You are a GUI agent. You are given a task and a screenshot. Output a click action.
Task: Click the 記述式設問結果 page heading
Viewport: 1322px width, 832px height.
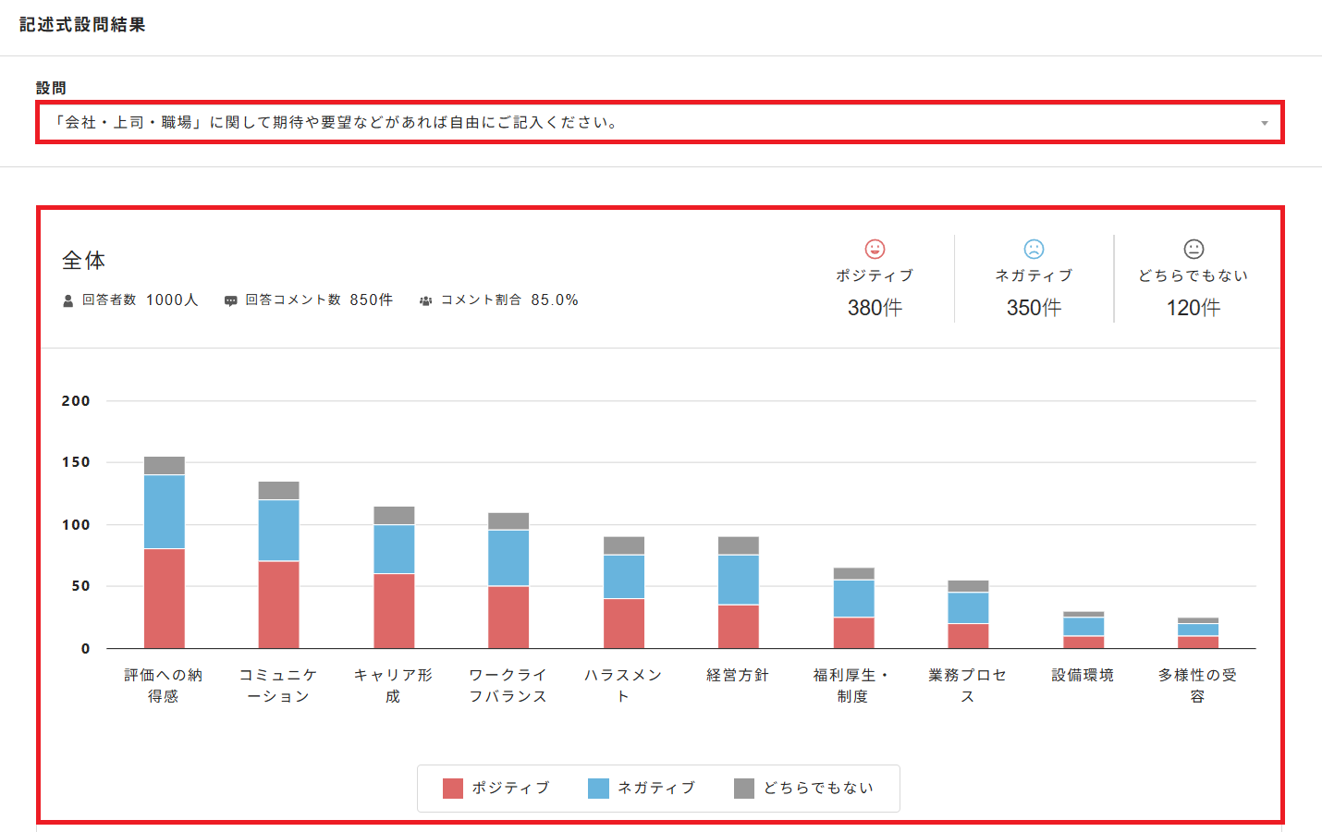[82, 25]
